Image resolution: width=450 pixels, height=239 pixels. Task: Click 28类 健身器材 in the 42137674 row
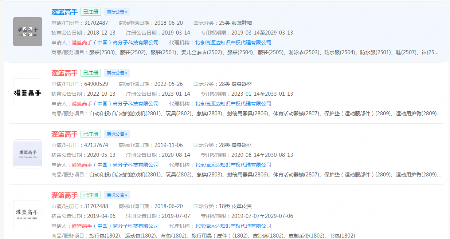(x=235, y=145)
